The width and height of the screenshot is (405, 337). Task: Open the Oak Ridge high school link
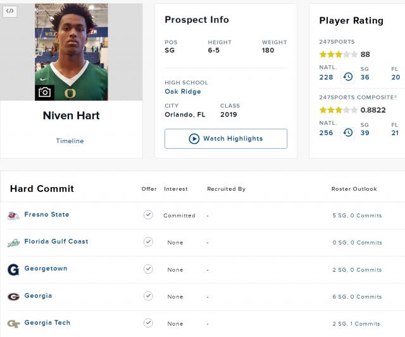coord(183,92)
